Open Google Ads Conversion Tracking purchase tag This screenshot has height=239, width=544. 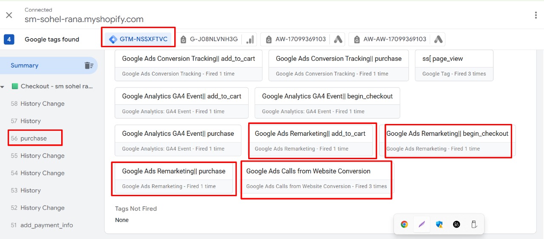click(x=338, y=65)
